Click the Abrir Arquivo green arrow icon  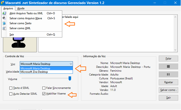tap(4, 13)
